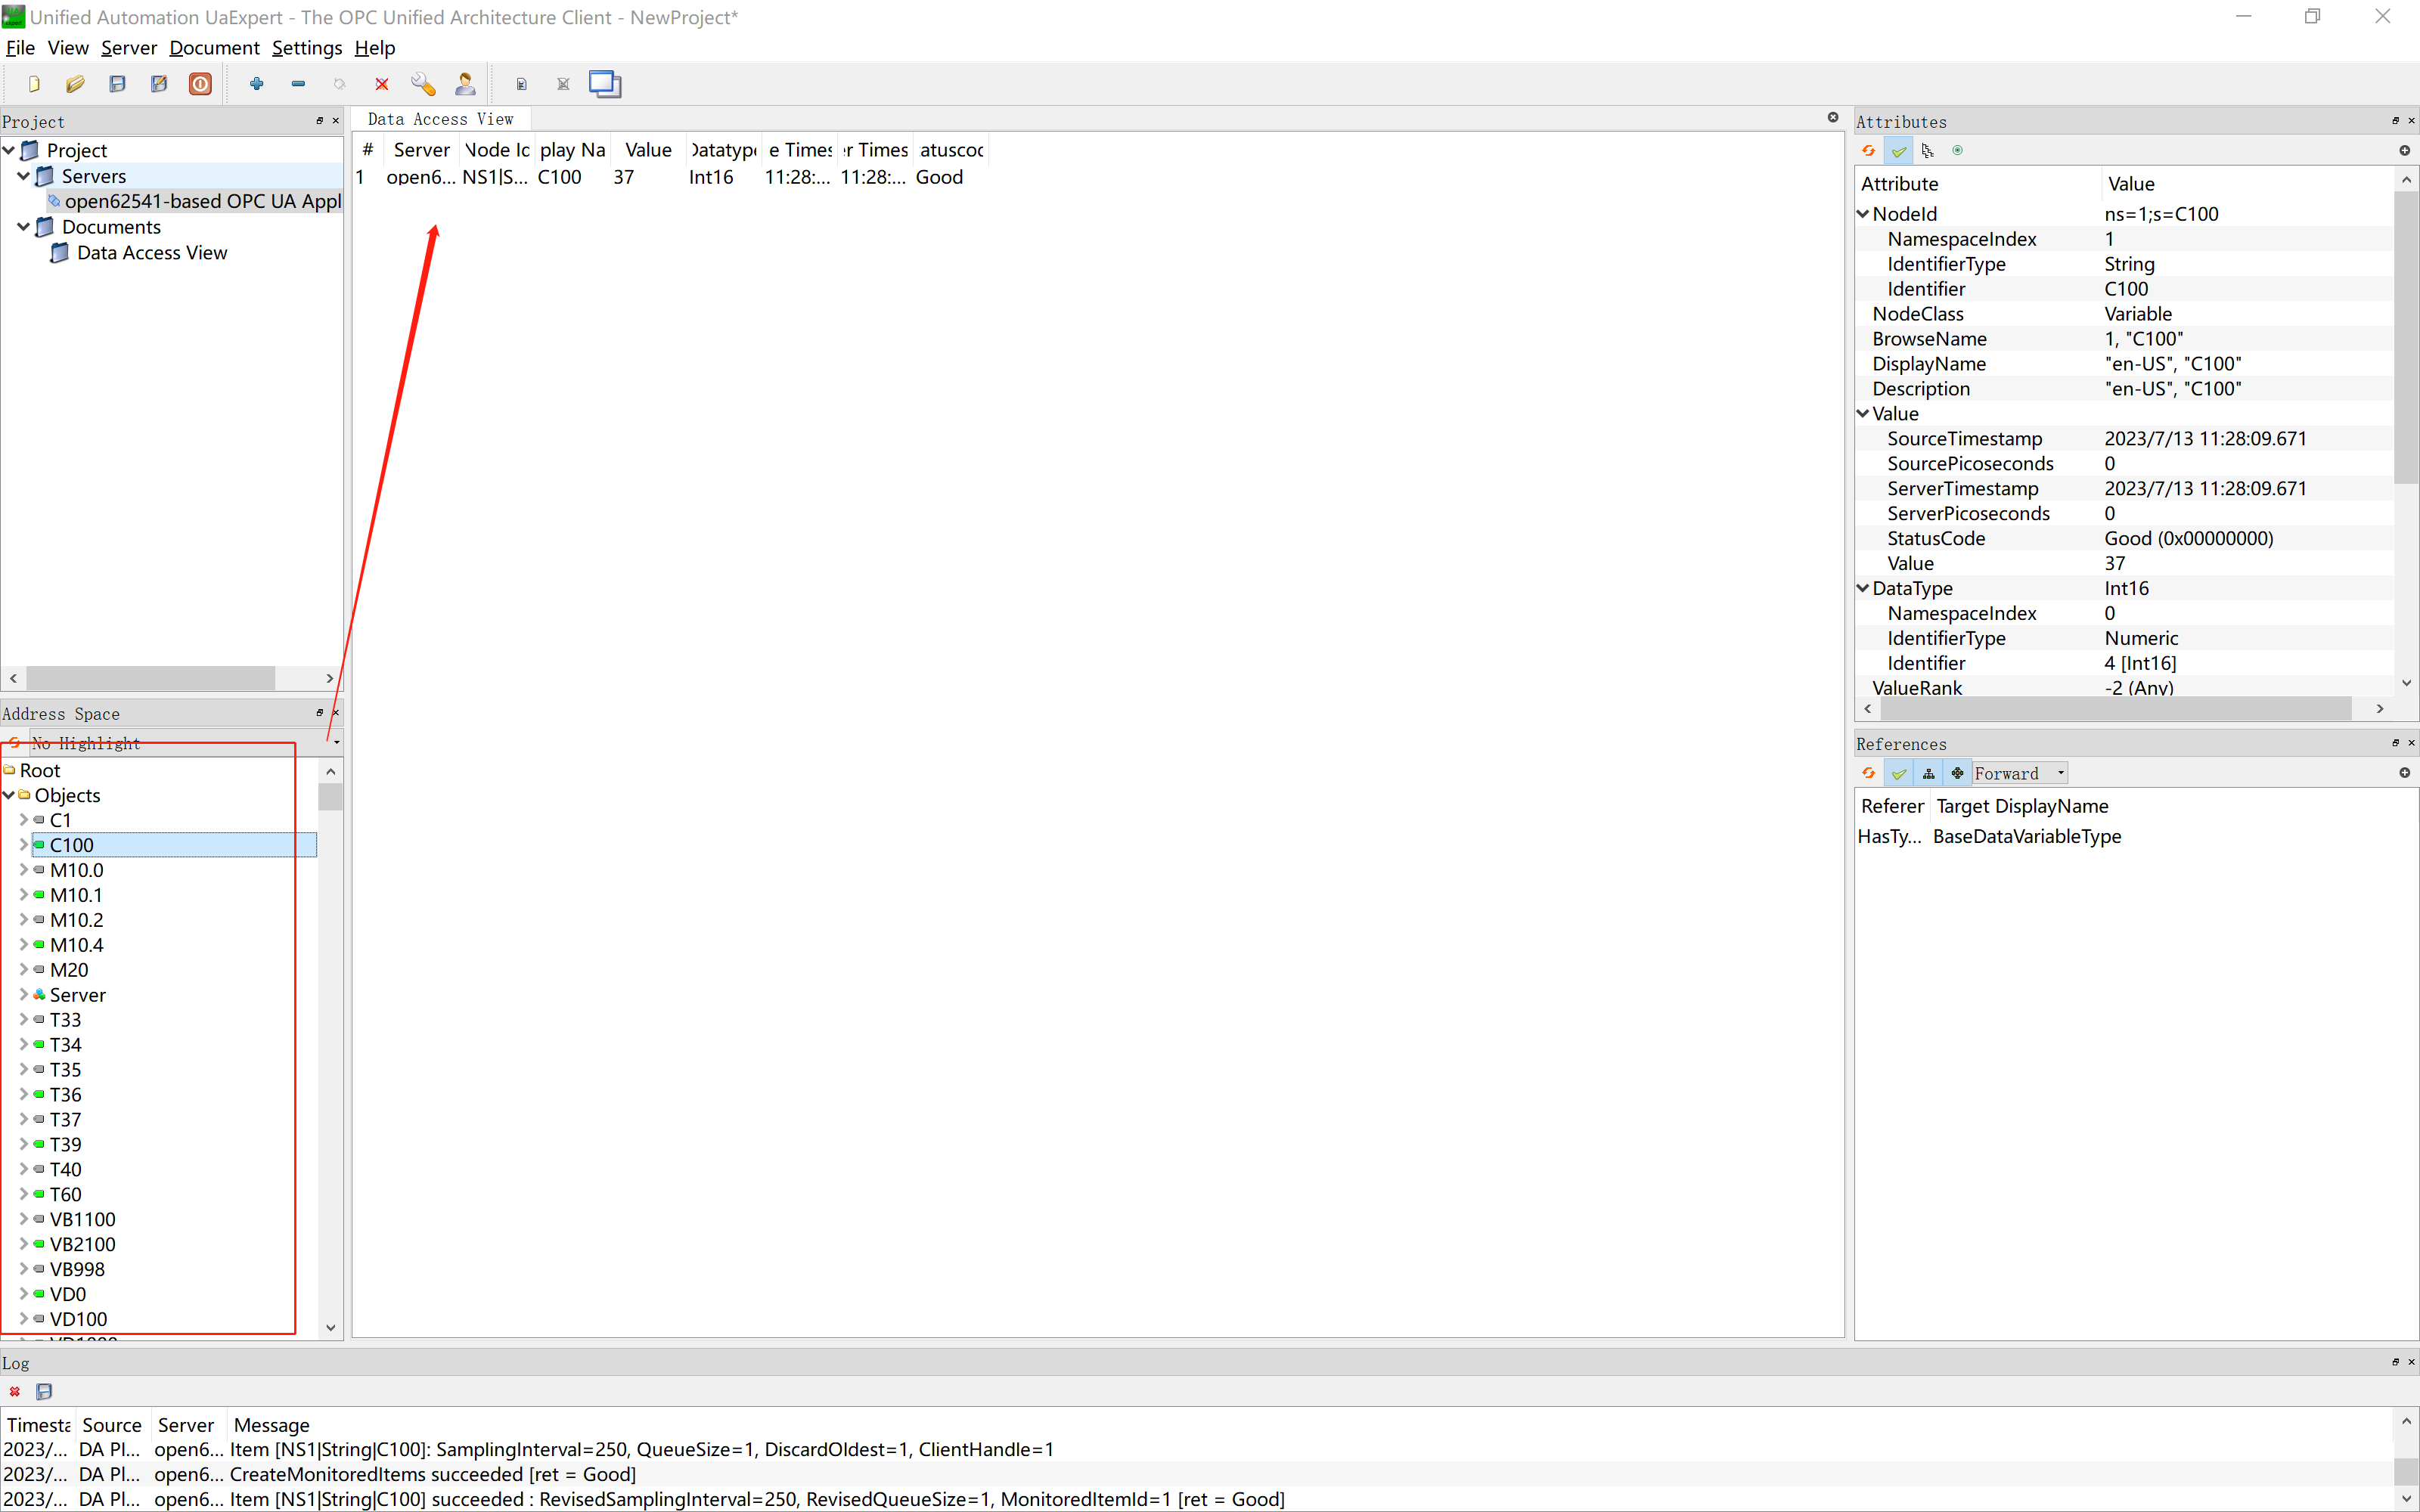Click the red power shutdown icon
2420x1512 pixels.
click(x=200, y=84)
